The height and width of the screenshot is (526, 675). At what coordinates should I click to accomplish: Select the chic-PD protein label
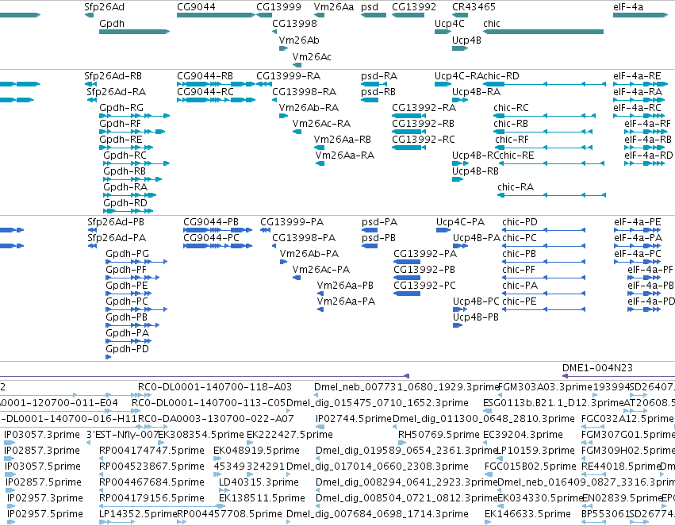pos(520,222)
